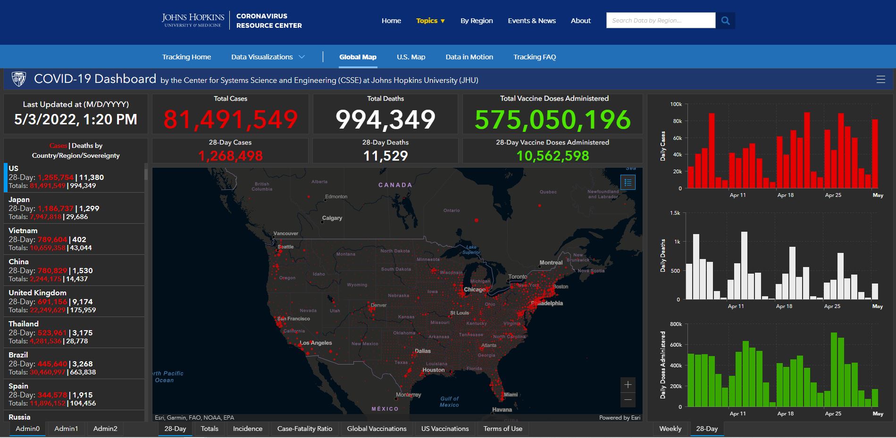Select Spain in the country list
896x438 pixels.
click(74, 394)
